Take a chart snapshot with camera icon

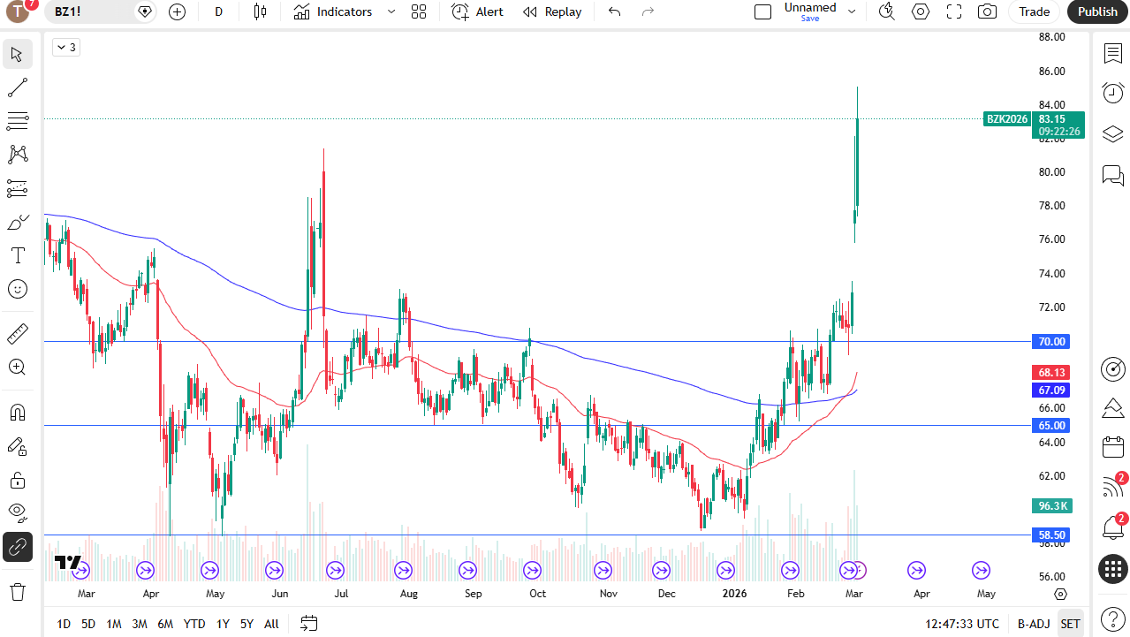pos(988,11)
